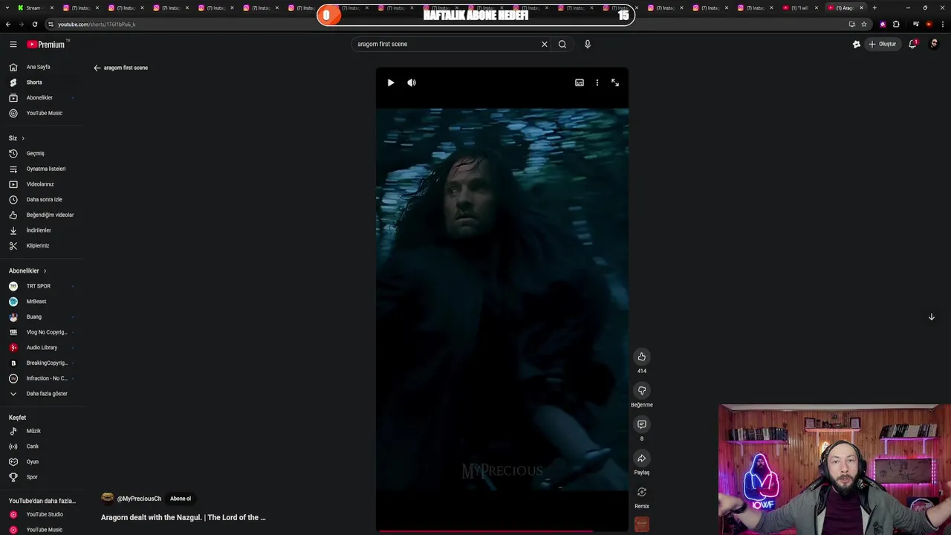Open the comments icon showing 8
This screenshot has height=535, width=951.
tap(642, 424)
